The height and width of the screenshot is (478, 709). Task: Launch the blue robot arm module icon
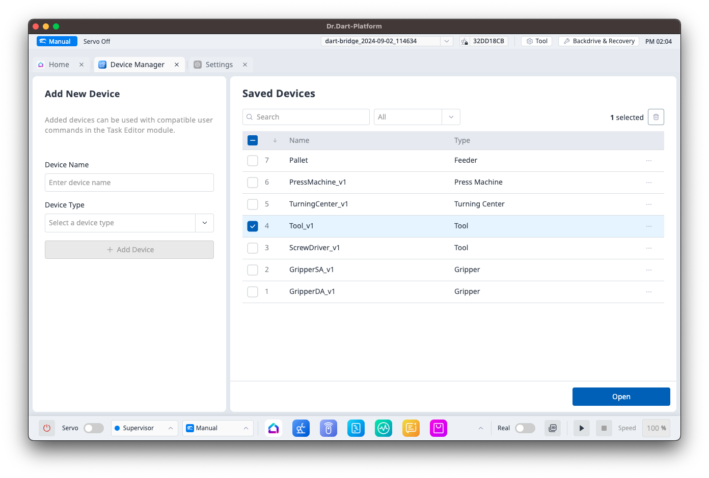[301, 428]
